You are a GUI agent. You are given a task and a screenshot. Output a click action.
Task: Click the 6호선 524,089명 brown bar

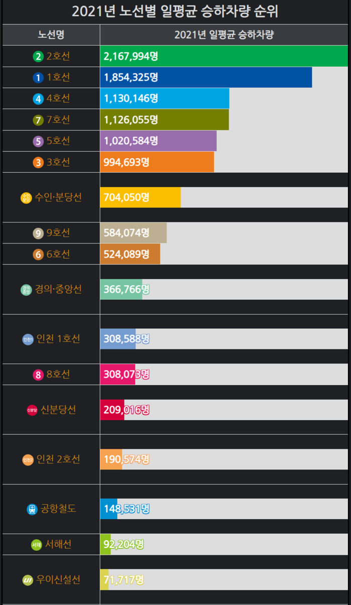point(130,254)
